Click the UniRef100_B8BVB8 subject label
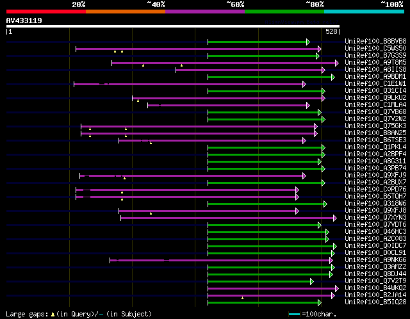Viewport: 410px width, 319px height. coord(375,41)
